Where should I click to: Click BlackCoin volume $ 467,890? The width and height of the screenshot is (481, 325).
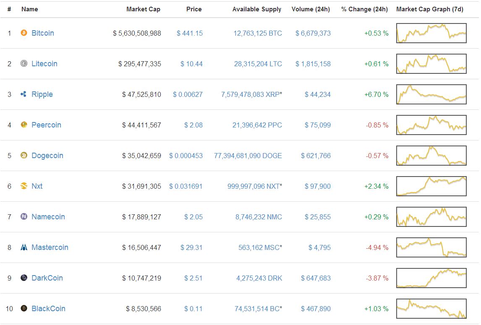point(316,309)
